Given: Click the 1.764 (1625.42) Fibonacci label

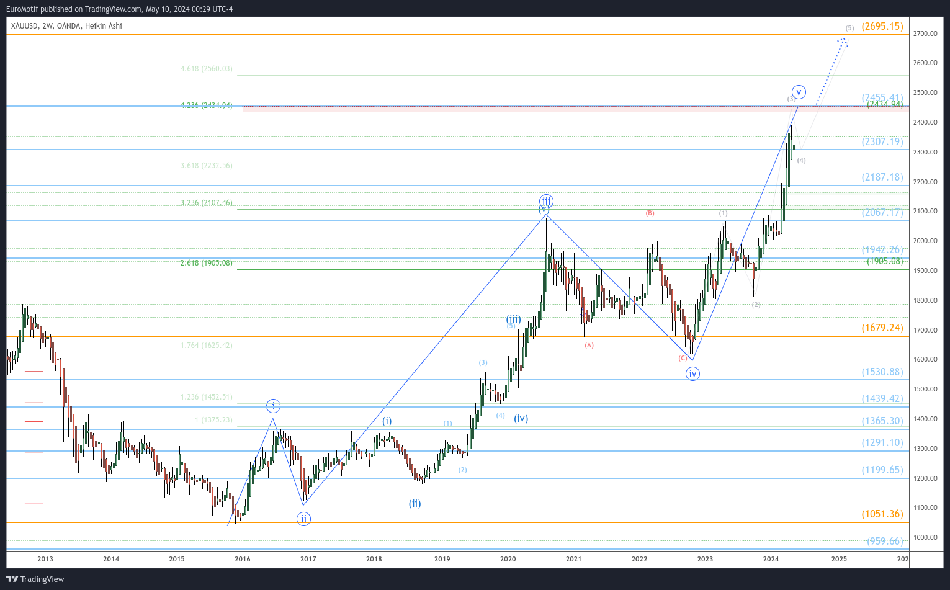Looking at the screenshot, I should click(207, 346).
